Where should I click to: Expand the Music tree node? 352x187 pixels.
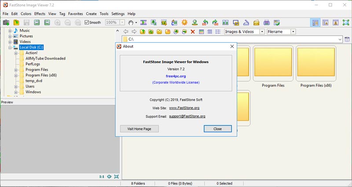tap(10, 31)
